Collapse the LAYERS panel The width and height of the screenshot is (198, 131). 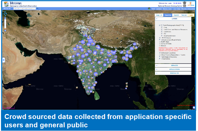coord(157,19)
